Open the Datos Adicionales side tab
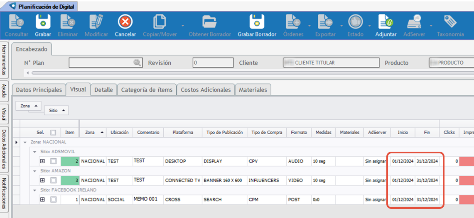This screenshot has width=474, height=218. [x=4, y=149]
